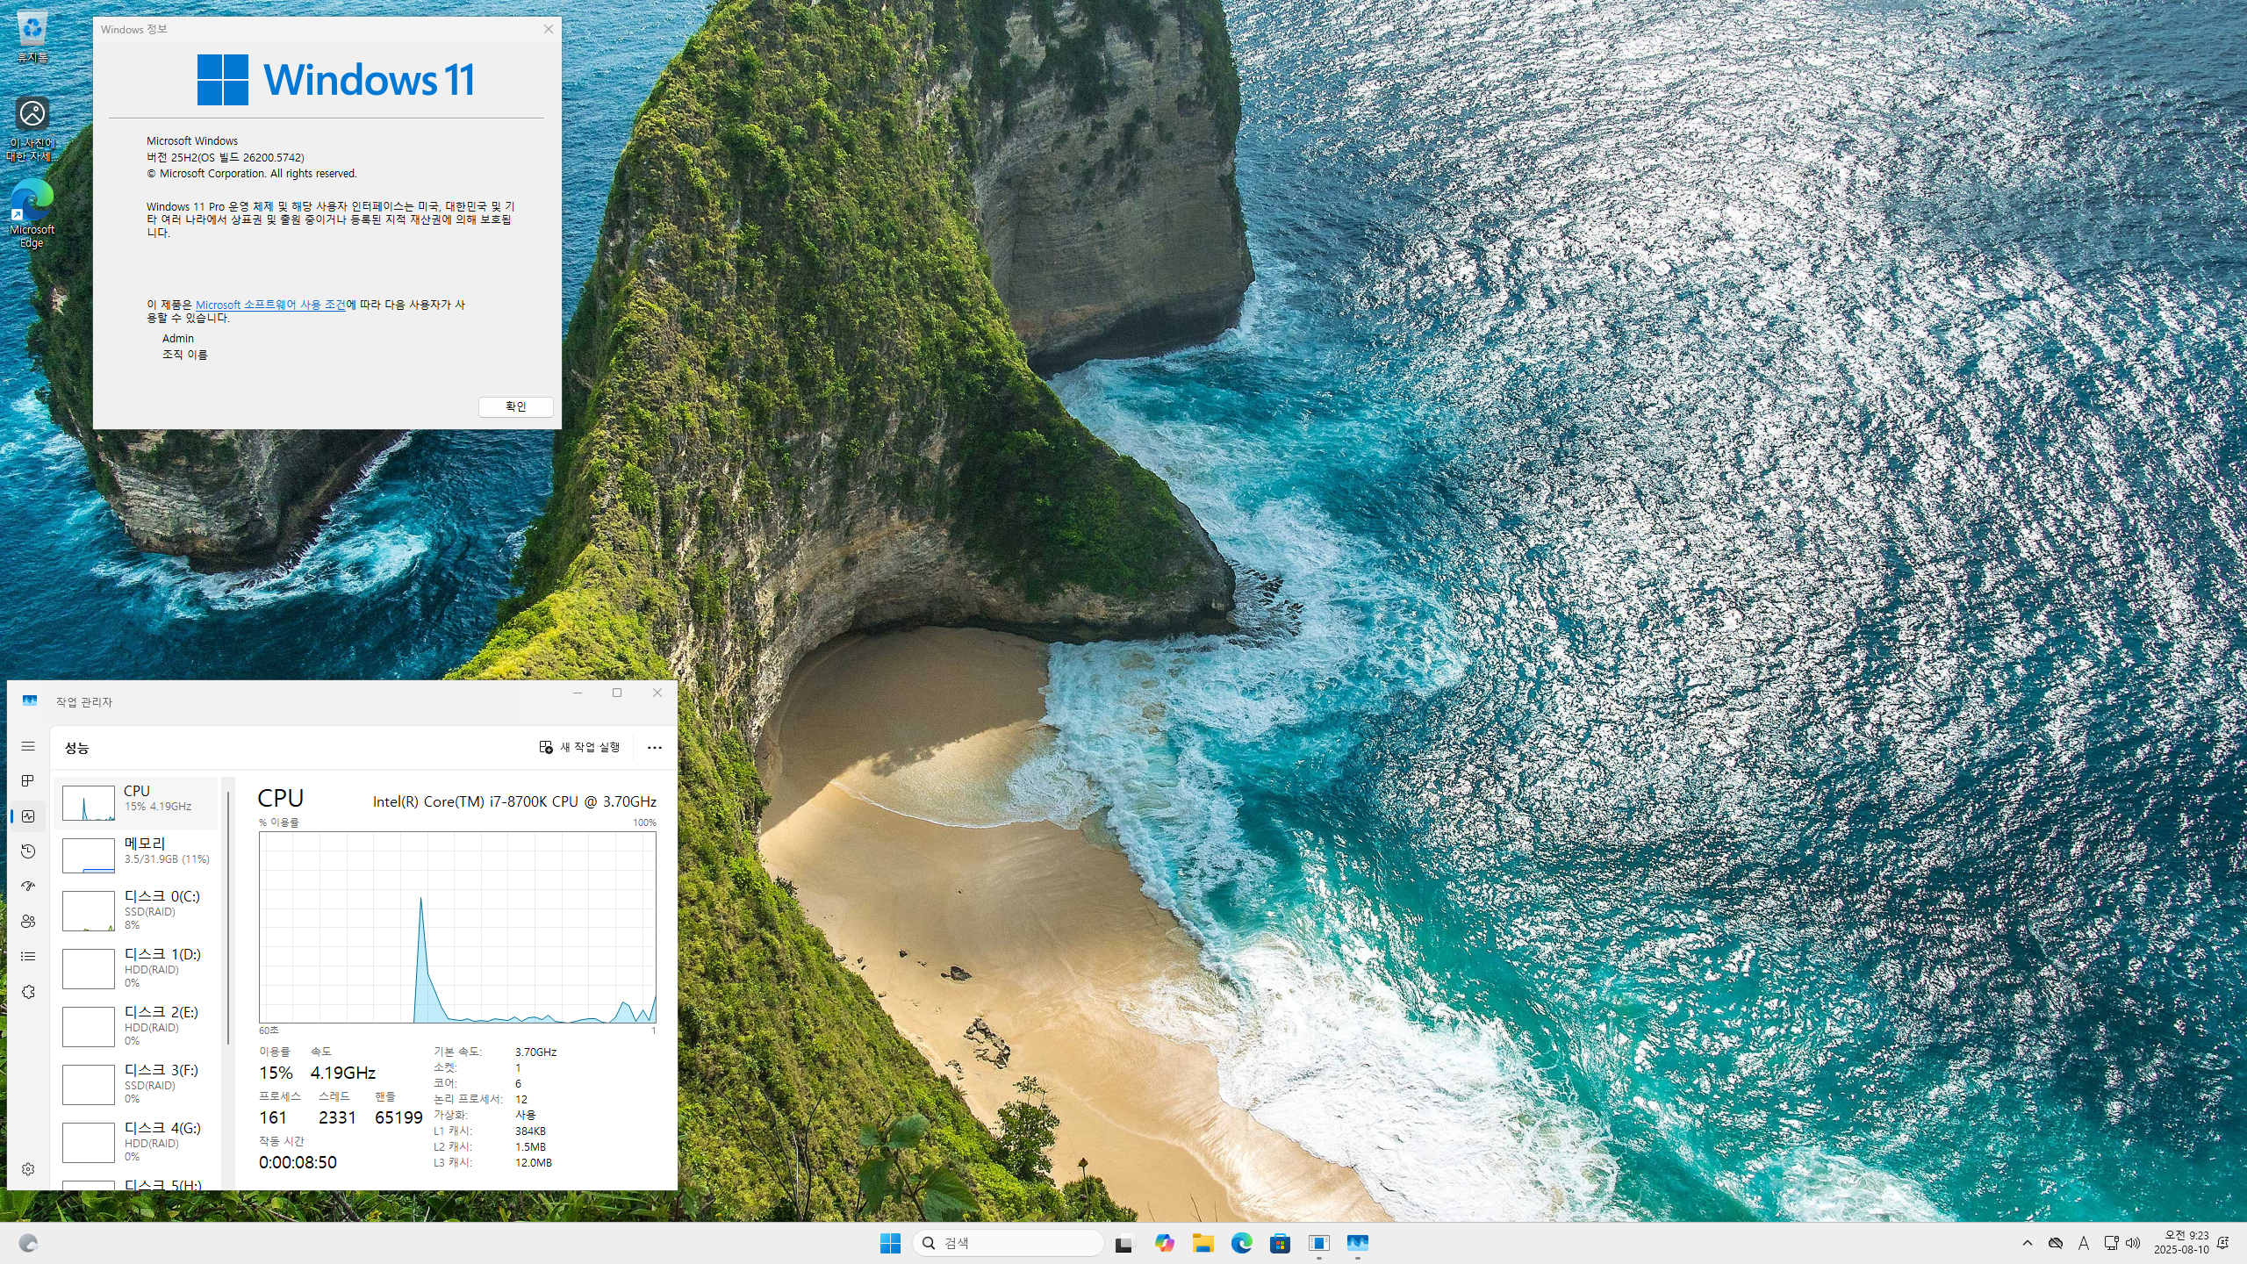Select 디스크 0(C:) in performance list

(136, 909)
